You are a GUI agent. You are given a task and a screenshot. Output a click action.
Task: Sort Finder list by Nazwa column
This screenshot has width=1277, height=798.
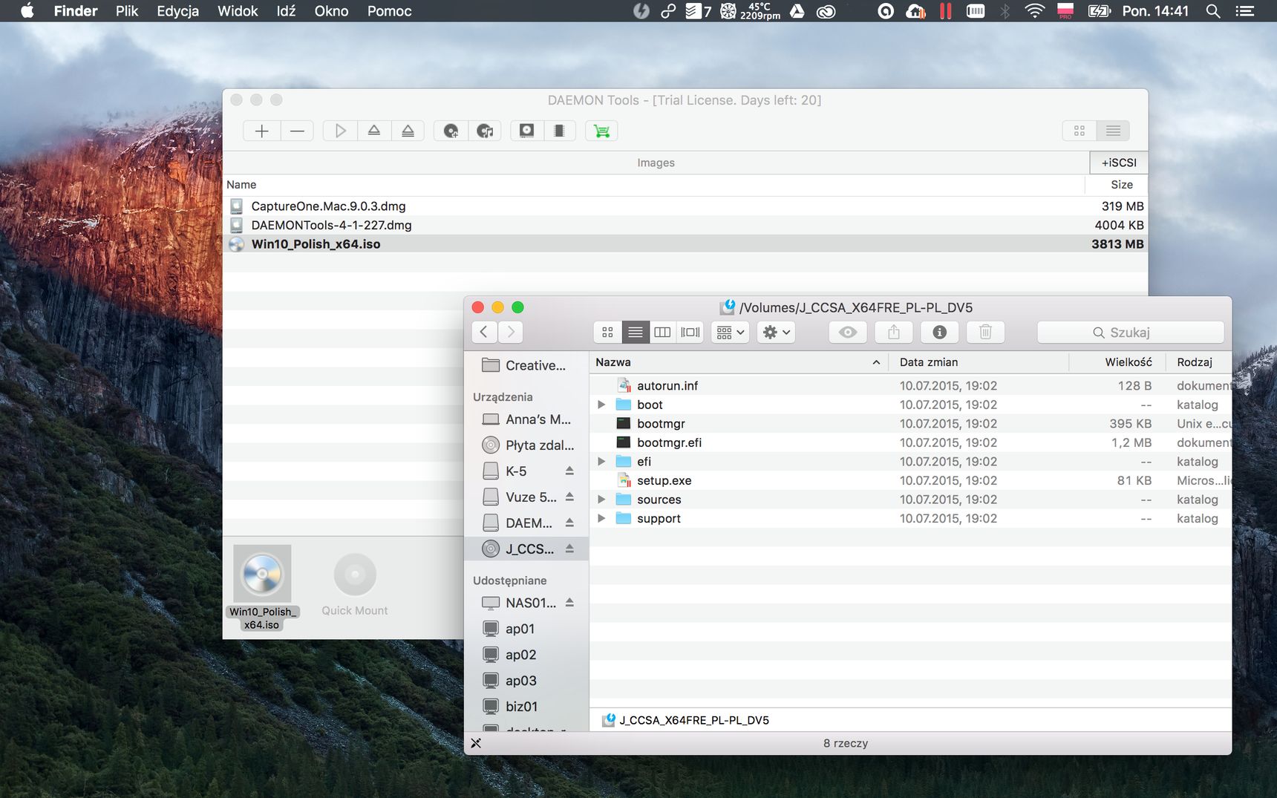[739, 362]
